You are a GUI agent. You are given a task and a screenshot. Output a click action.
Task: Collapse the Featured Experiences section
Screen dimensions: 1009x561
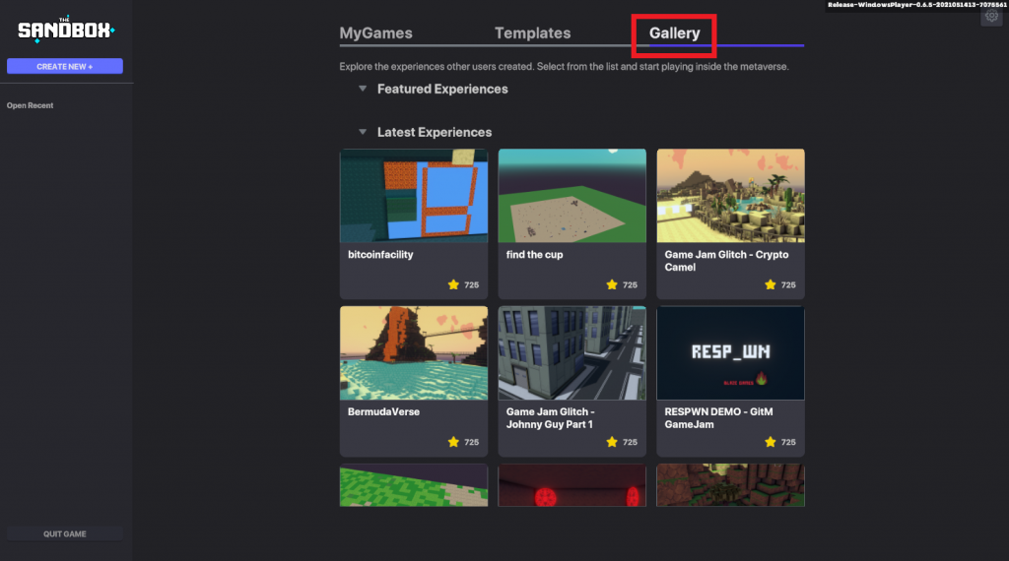(363, 89)
